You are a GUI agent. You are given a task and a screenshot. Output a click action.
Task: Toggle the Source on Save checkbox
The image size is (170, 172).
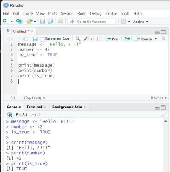point(42,39)
